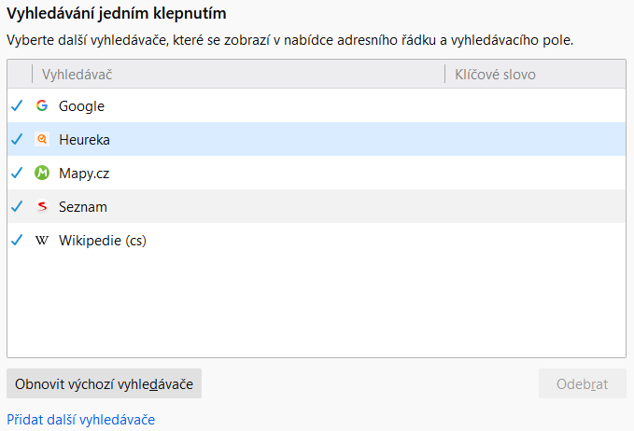Select the Mapy.cz row name
This screenshot has height=431, width=634.
pos(84,174)
